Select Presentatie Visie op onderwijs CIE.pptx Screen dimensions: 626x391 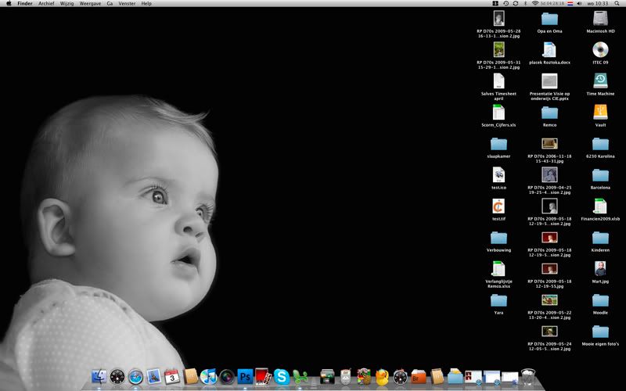(x=549, y=81)
